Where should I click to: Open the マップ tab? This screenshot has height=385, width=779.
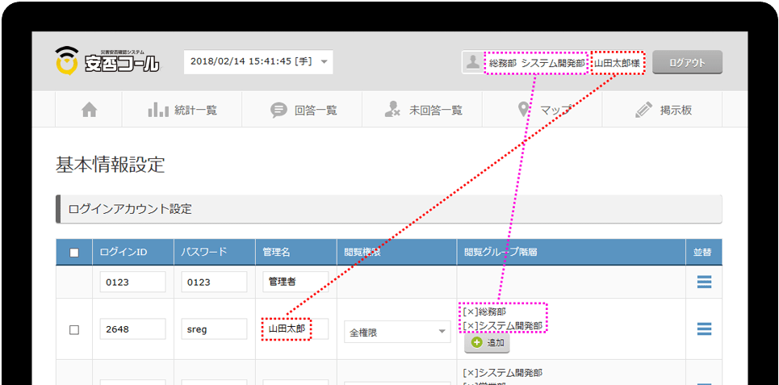(x=543, y=111)
